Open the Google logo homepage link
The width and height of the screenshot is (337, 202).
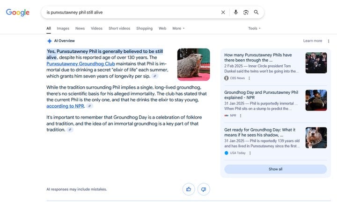pyautogui.click(x=18, y=13)
